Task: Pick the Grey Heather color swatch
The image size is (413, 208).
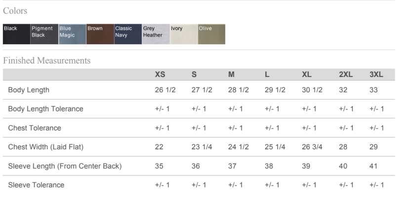Action: click(x=156, y=34)
